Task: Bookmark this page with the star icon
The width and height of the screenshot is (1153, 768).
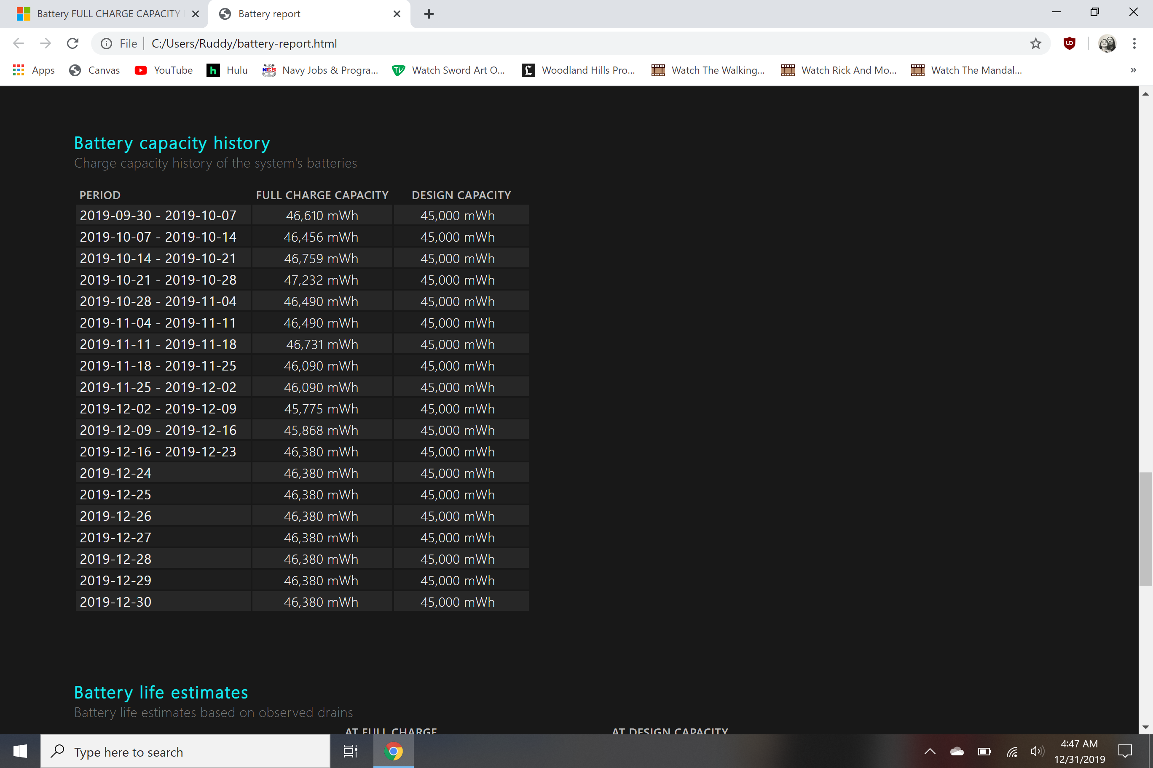Action: pyautogui.click(x=1035, y=44)
